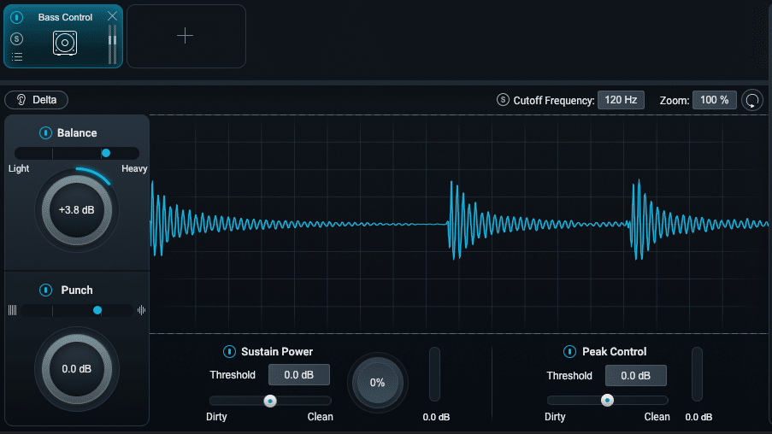
Task: Click the Peak Control gain reduction meter
Action: click(x=697, y=374)
